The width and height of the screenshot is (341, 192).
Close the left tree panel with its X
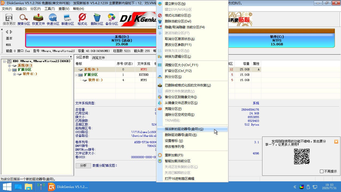(71, 57)
